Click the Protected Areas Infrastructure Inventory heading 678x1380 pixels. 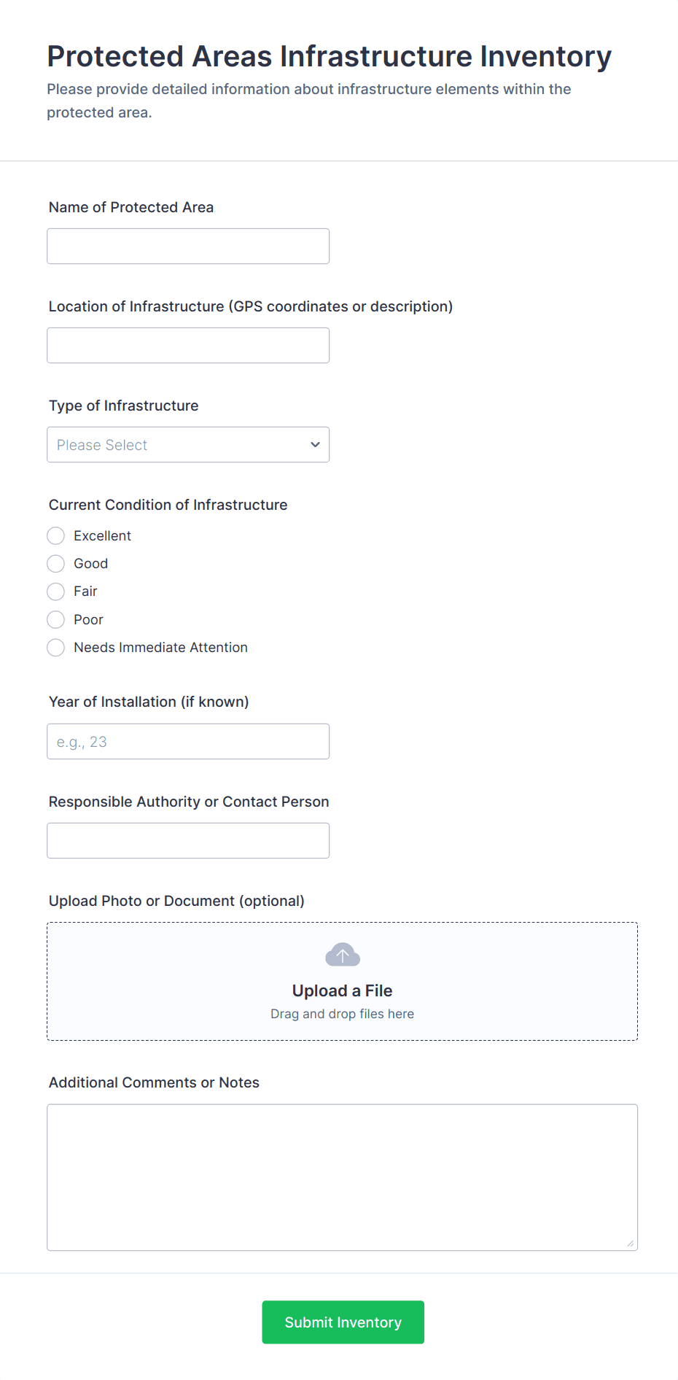point(329,57)
